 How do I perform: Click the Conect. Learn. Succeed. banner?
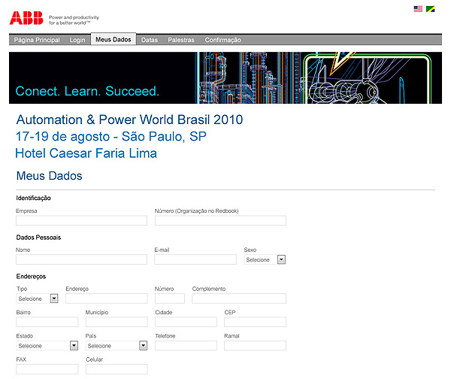click(225, 77)
